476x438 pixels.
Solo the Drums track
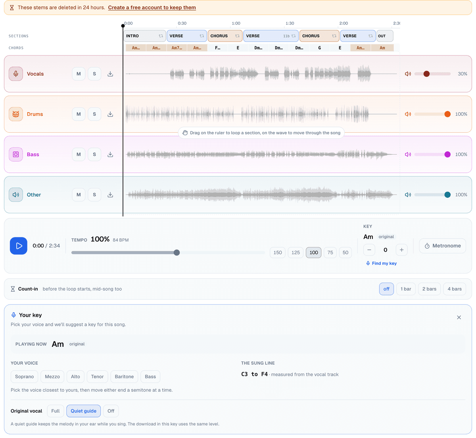click(94, 114)
